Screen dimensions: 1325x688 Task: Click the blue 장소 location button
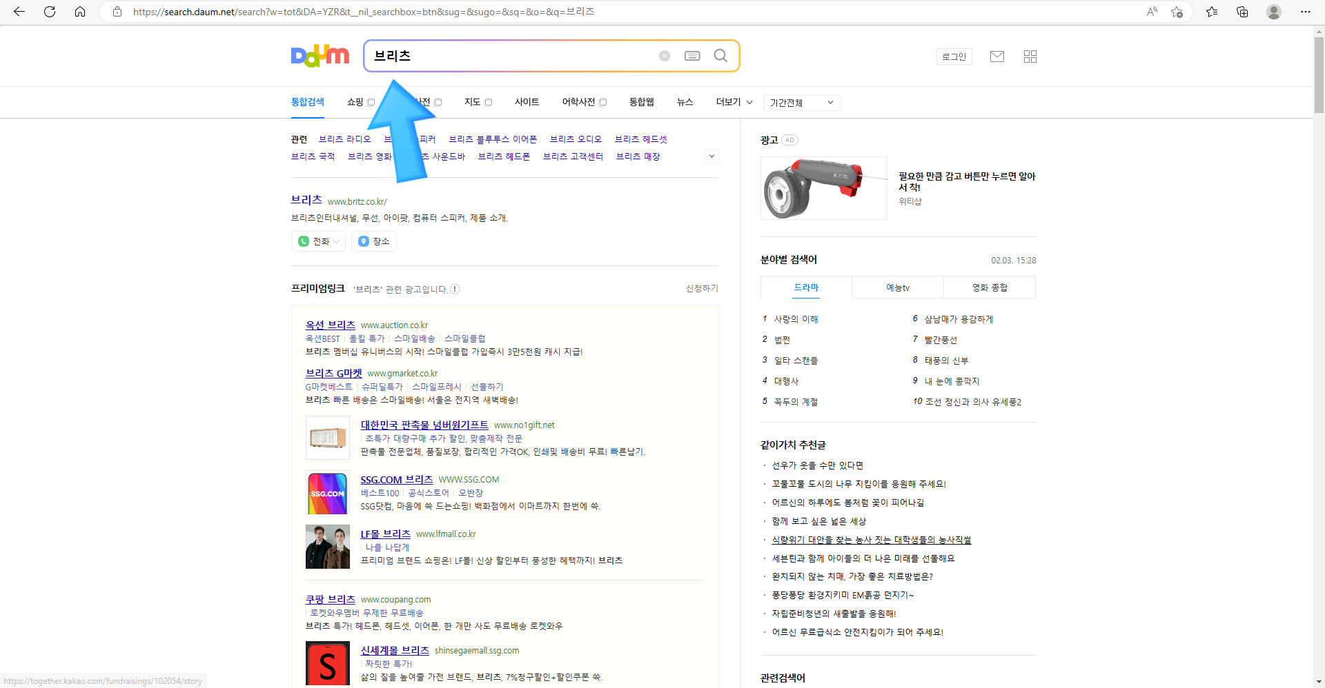point(374,241)
